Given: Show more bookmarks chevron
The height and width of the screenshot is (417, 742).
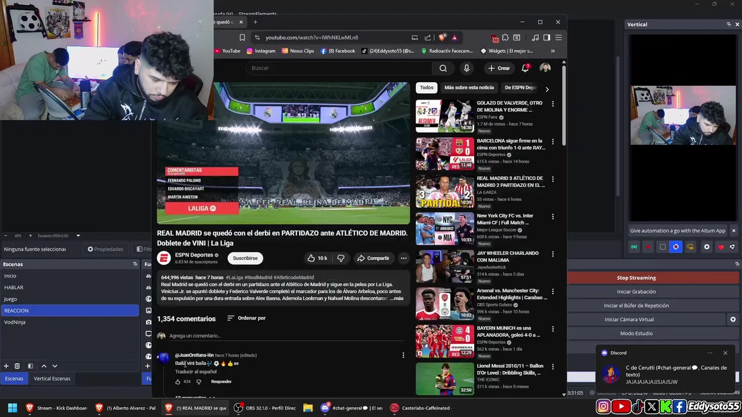Looking at the screenshot, I should pos(552,51).
